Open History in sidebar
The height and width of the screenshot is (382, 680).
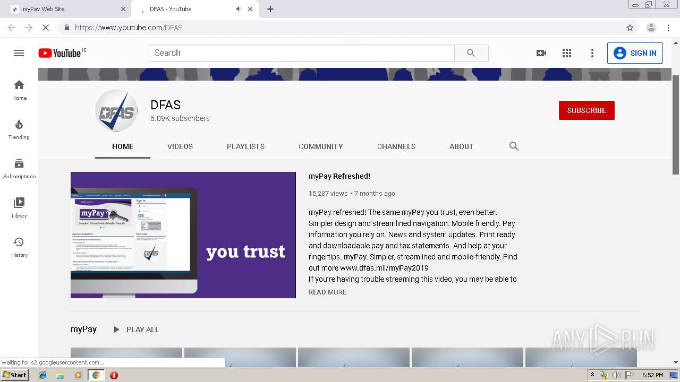[19, 247]
